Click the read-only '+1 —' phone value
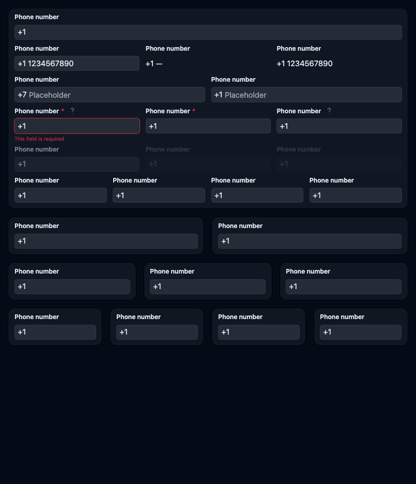The image size is (416, 484). pyautogui.click(x=154, y=64)
